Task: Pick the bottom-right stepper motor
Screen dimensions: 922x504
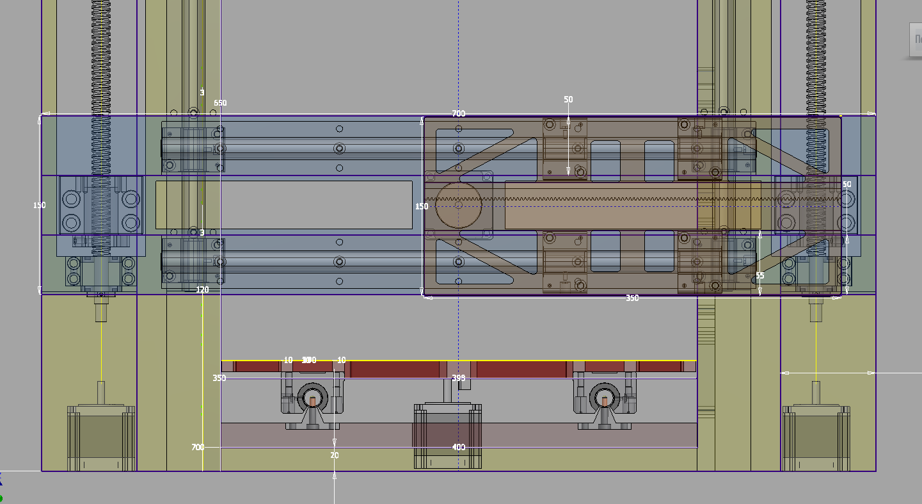Action: coord(816,437)
